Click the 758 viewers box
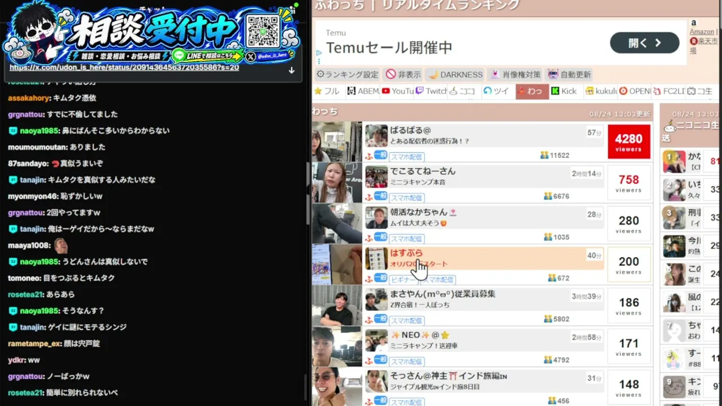Screen dimensions: 722x406 (x=629, y=183)
